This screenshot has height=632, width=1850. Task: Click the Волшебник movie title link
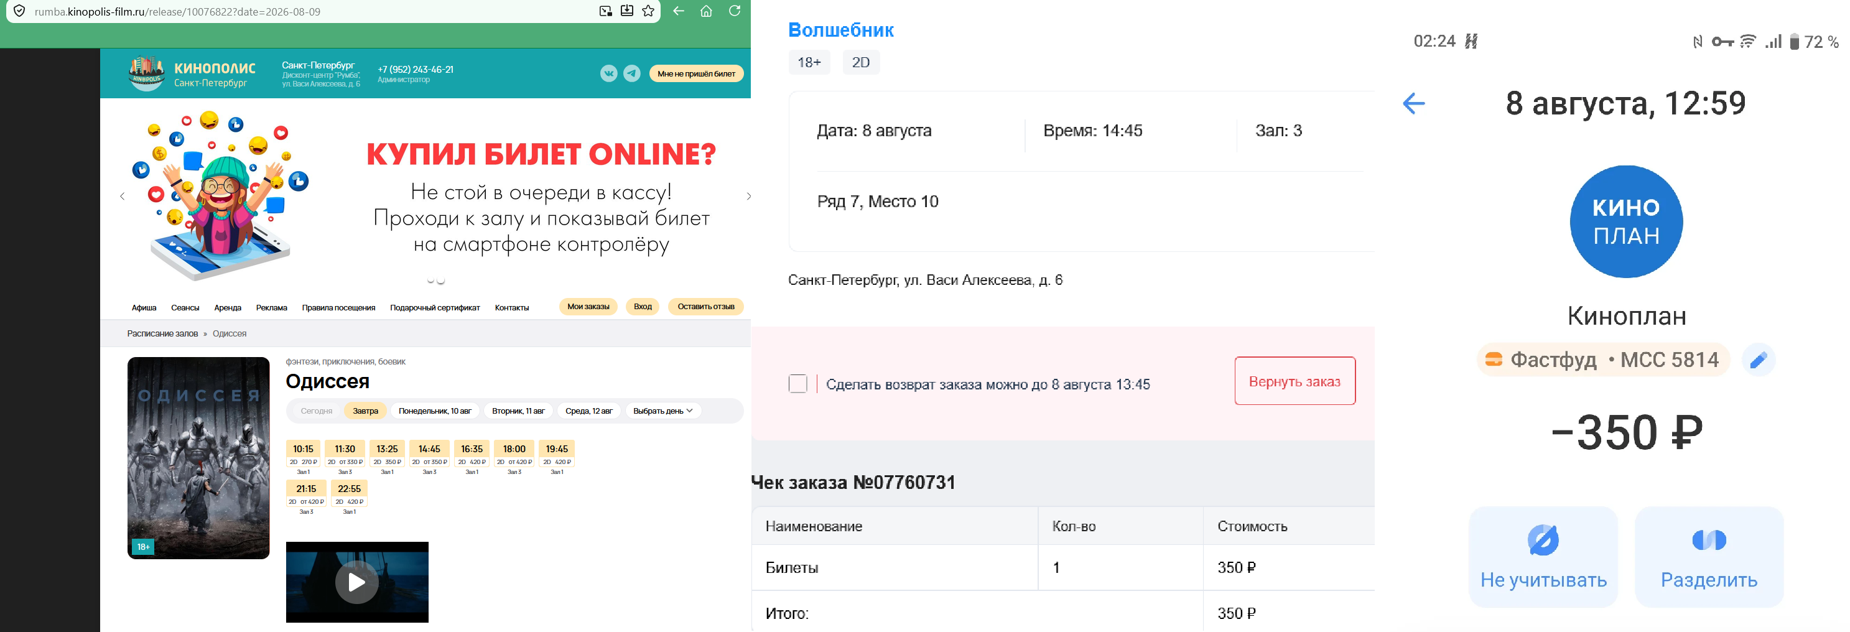840,30
